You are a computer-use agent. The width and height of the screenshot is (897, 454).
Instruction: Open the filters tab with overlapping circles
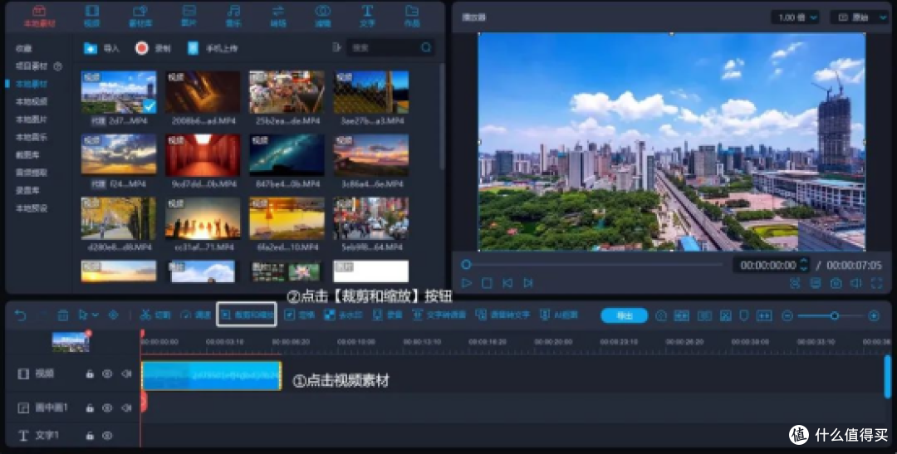point(322,16)
